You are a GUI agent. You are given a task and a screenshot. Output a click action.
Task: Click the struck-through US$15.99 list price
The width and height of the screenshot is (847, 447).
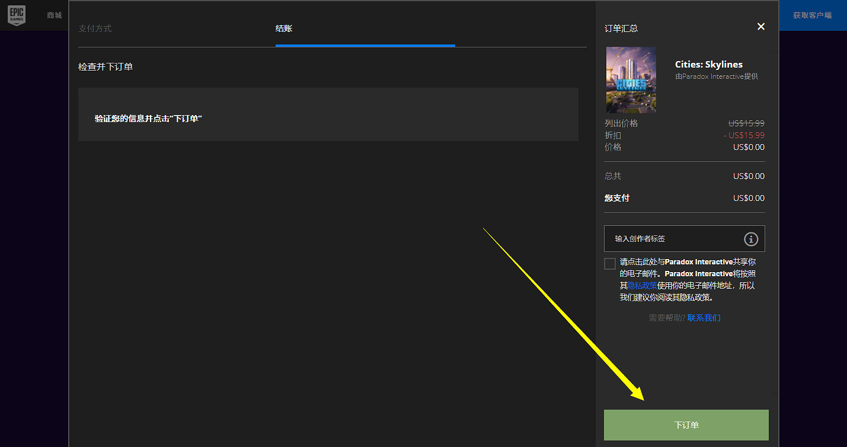746,123
